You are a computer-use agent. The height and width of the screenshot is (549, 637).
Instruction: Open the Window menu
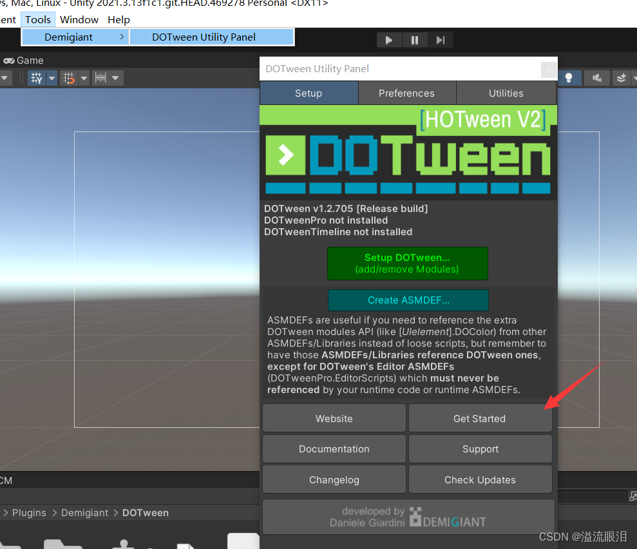tap(79, 19)
